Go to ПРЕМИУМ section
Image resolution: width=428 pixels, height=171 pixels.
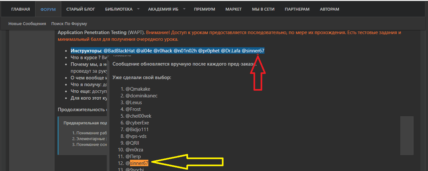point(204,9)
